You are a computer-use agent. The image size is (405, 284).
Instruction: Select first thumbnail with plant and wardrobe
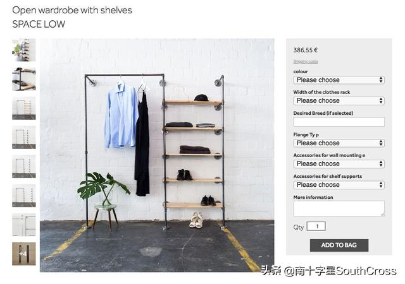point(24,50)
